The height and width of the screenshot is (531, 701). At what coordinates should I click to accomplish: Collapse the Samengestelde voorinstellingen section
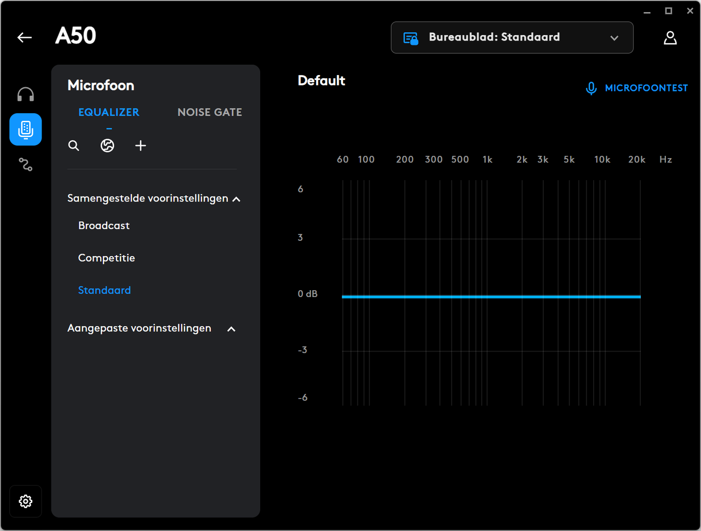(x=237, y=199)
